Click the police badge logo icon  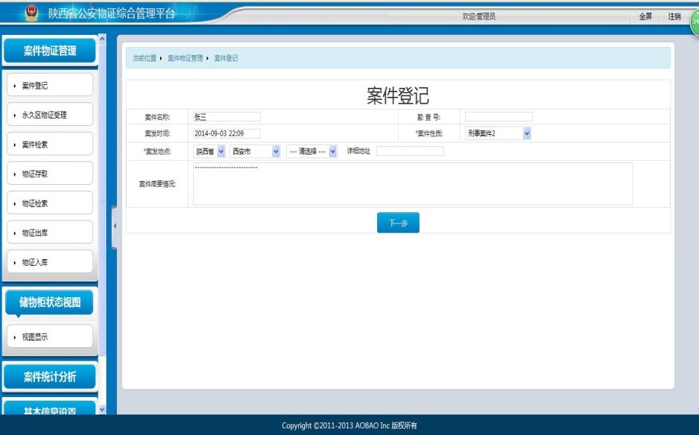(31, 13)
